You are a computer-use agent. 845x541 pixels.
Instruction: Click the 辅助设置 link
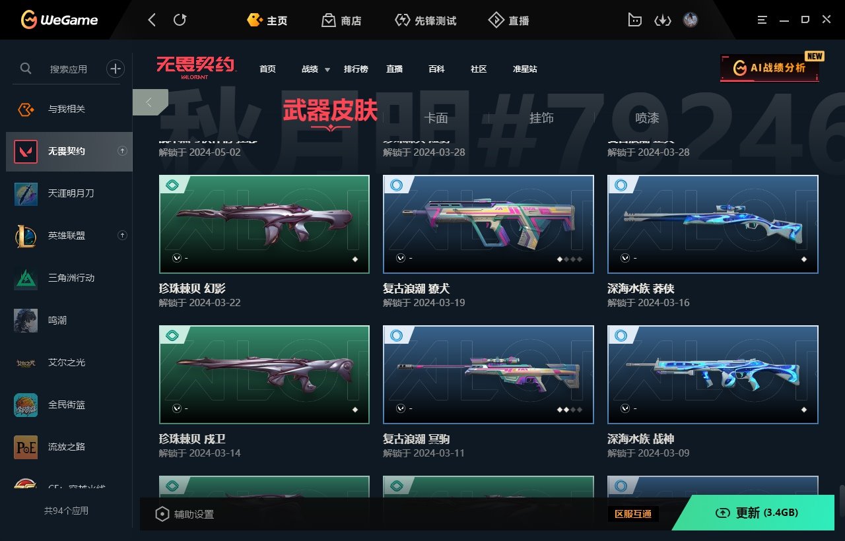185,514
